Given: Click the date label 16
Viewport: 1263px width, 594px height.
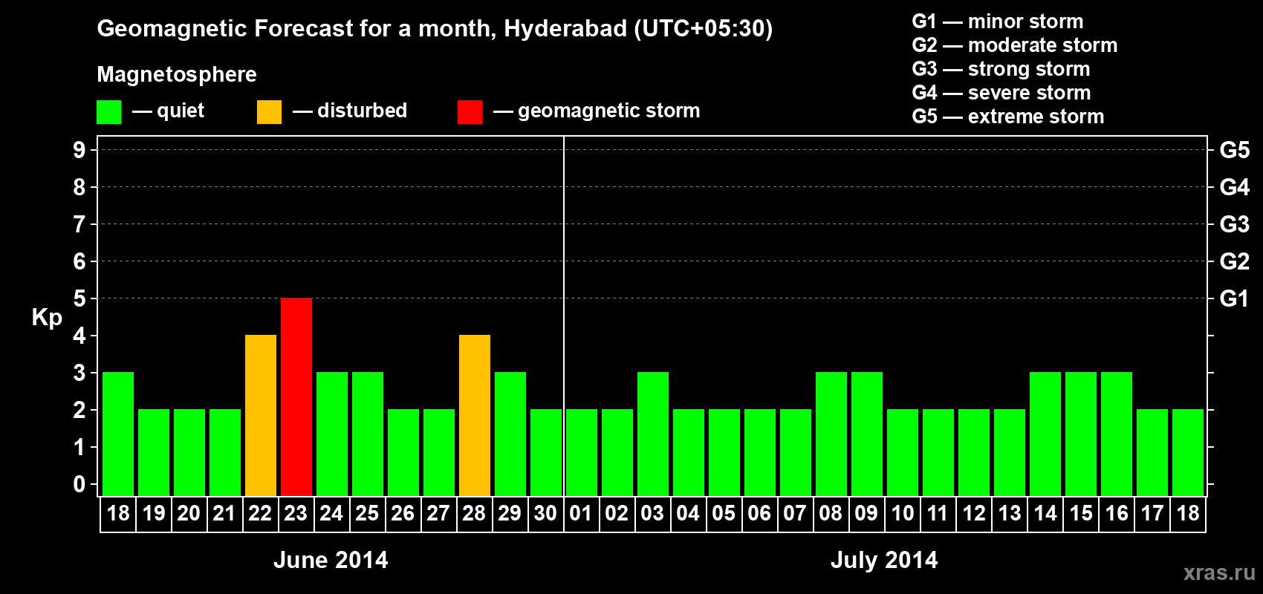Looking at the screenshot, I should tap(1117, 513).
